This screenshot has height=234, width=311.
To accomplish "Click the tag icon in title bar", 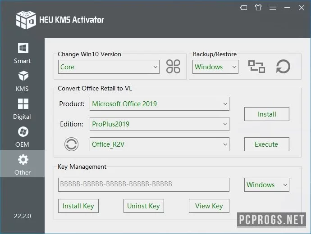I will click(243, 8).
